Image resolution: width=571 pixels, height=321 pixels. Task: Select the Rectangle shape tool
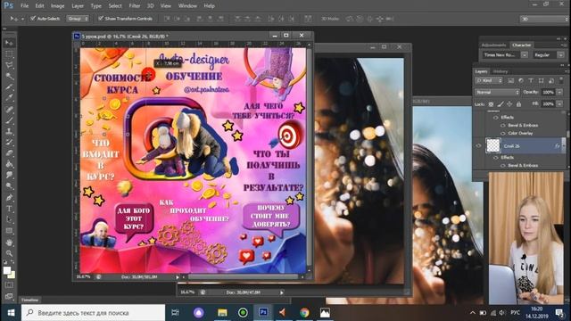tap(9, 231)
